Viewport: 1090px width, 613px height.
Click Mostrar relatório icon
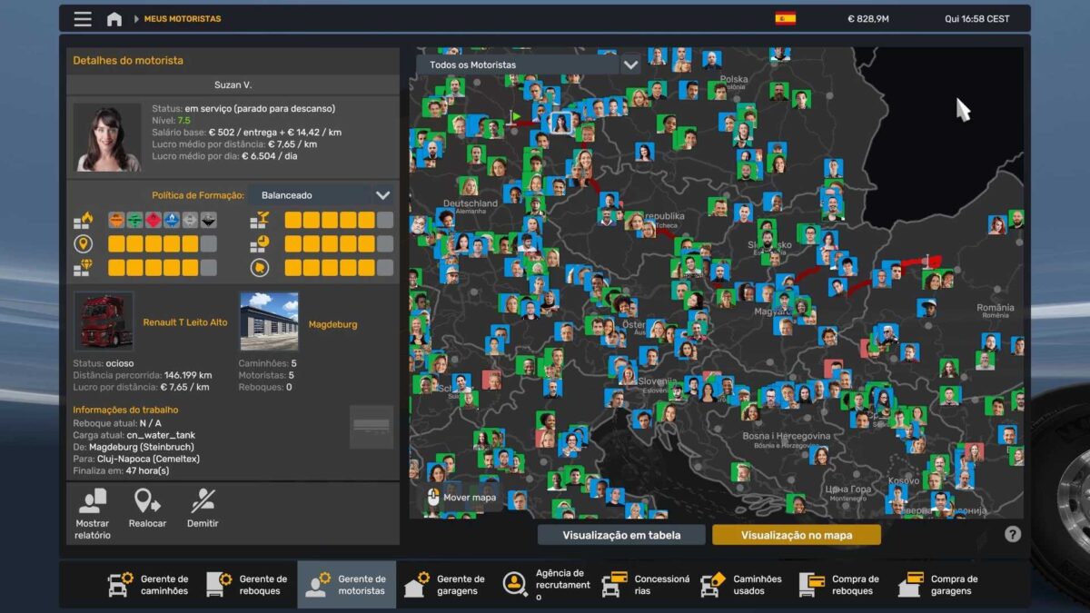click(93, 513)
